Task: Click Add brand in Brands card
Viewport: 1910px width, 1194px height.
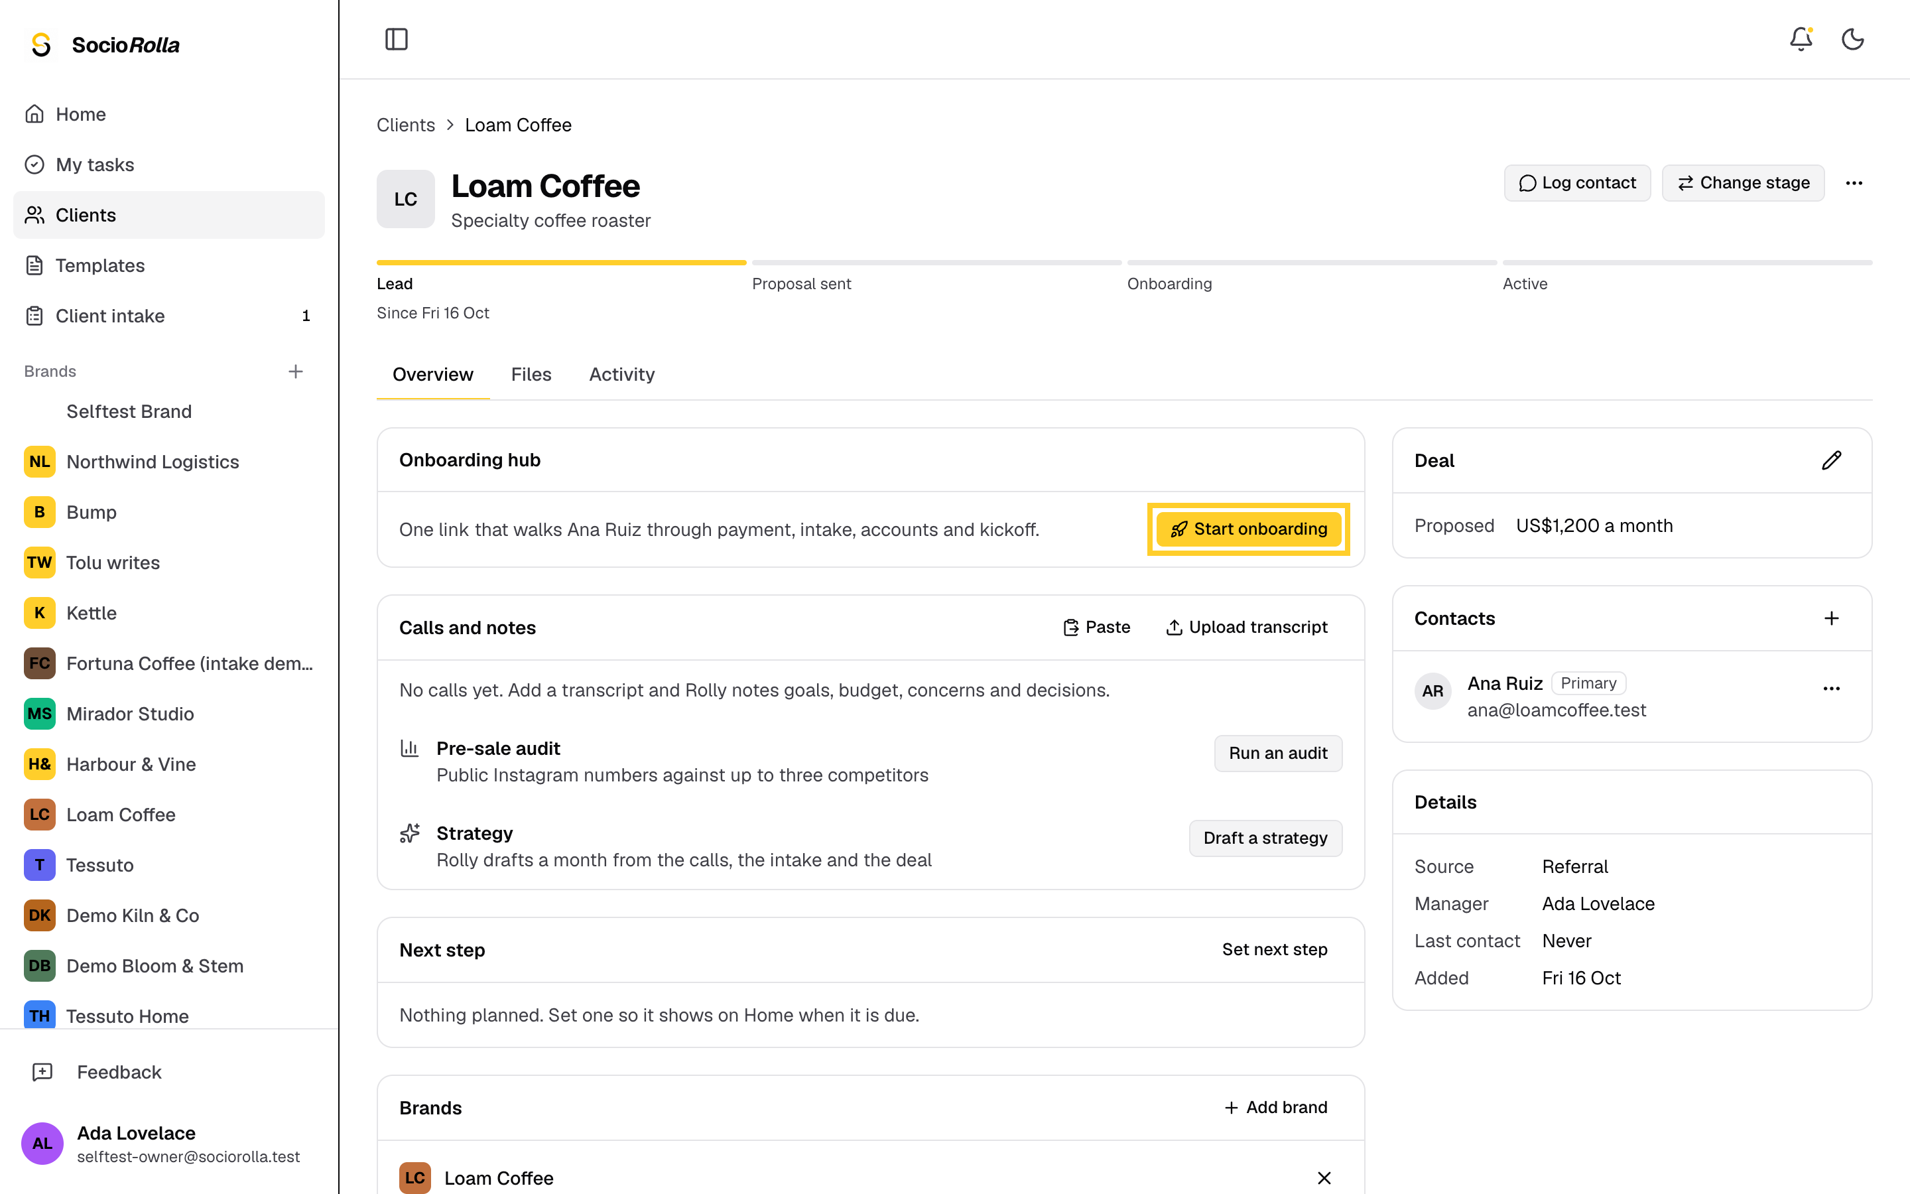Action: [1275, 1107]
